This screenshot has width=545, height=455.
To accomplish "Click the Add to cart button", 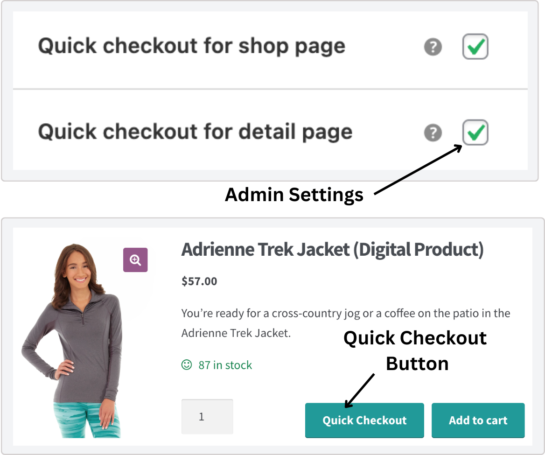I will point(478,420).
